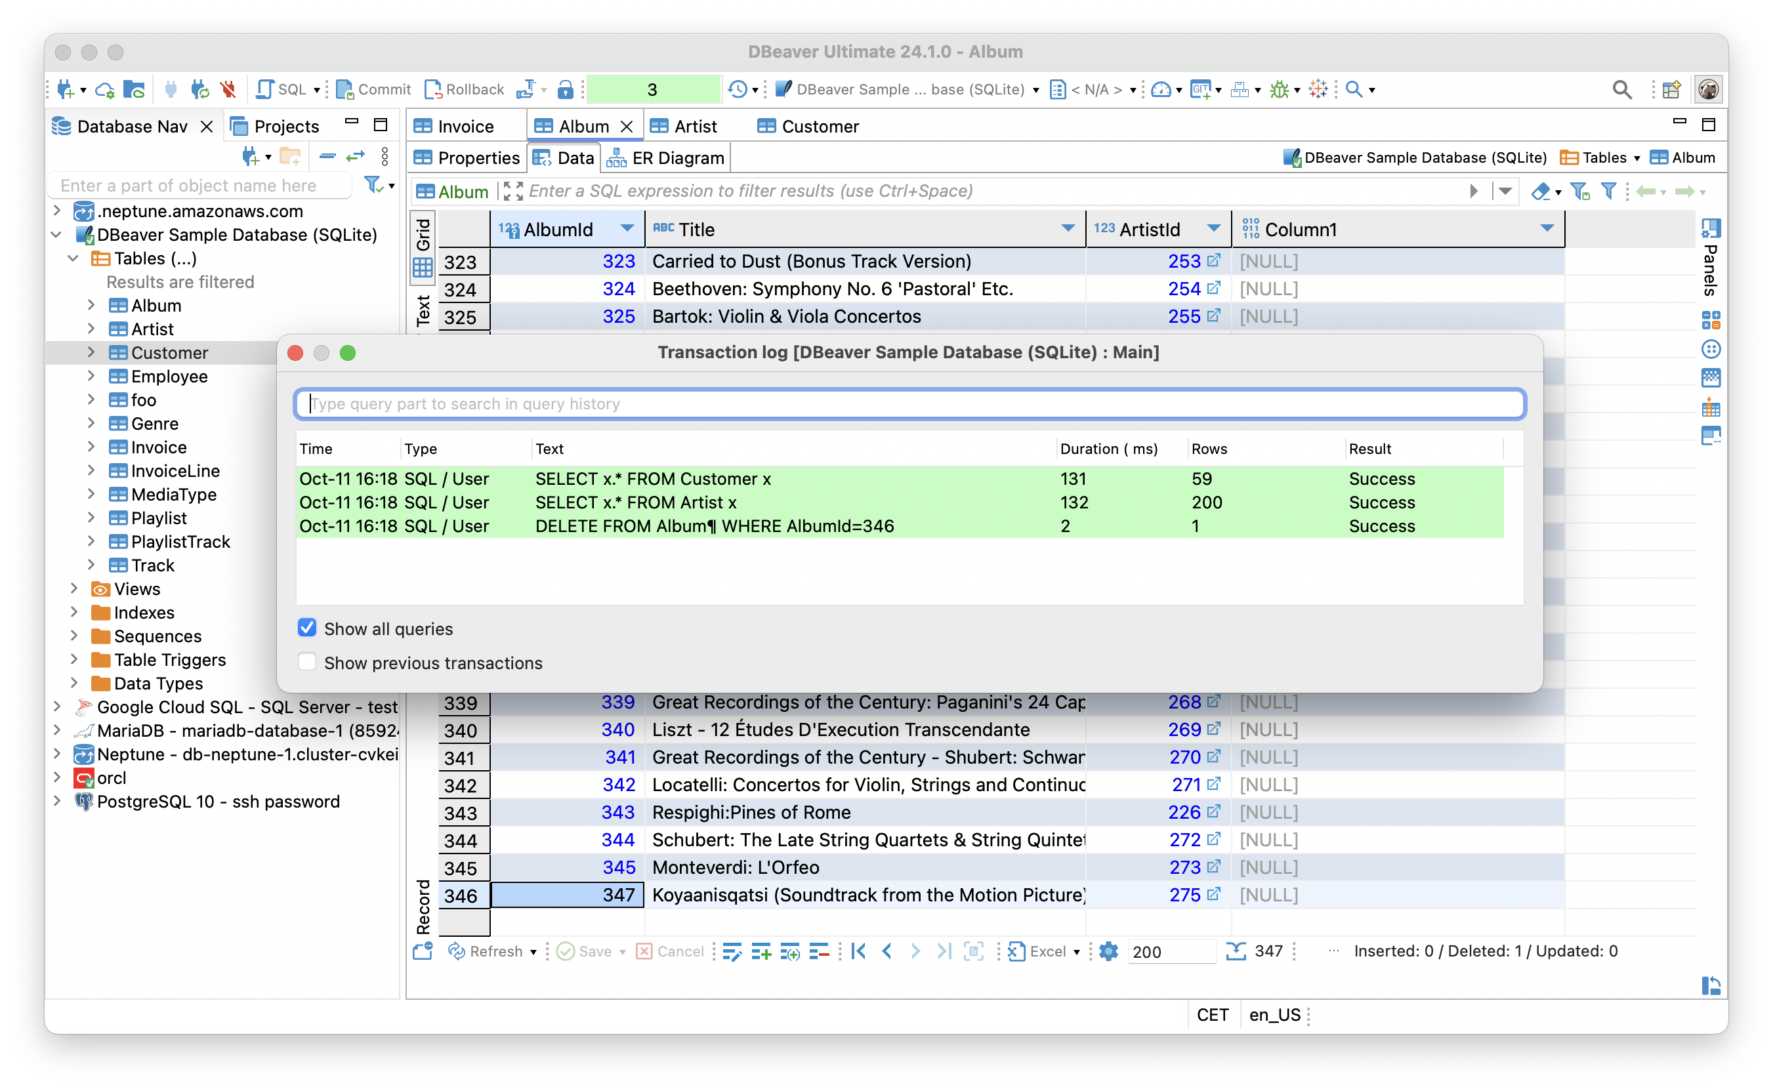1773x1089 pixels.
Task: Uncheck Show all queries checkbox
Action: (308, 628)
